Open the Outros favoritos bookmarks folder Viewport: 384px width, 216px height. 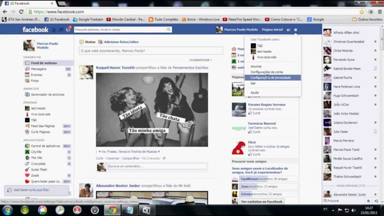coord(367,19)
